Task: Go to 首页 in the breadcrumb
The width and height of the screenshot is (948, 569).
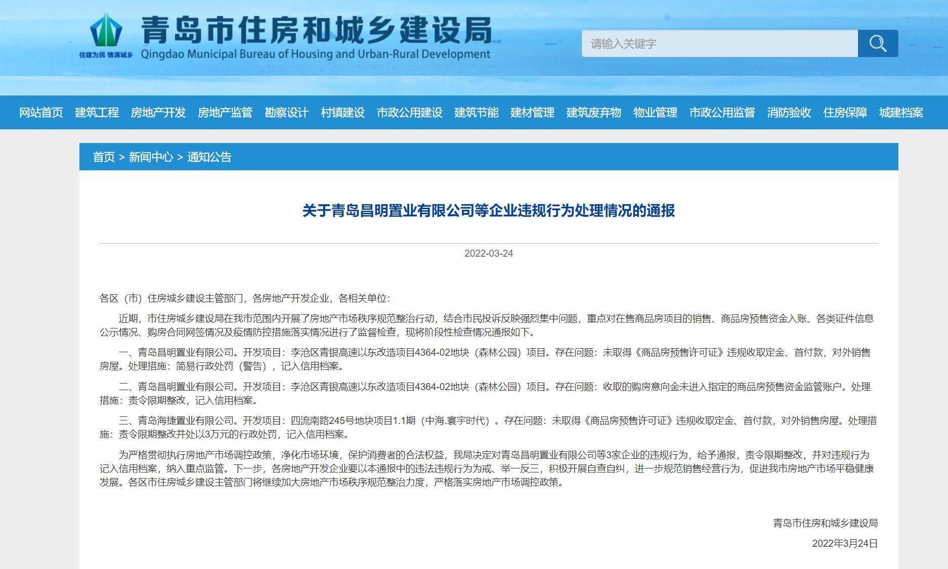Action: (104, 157)
